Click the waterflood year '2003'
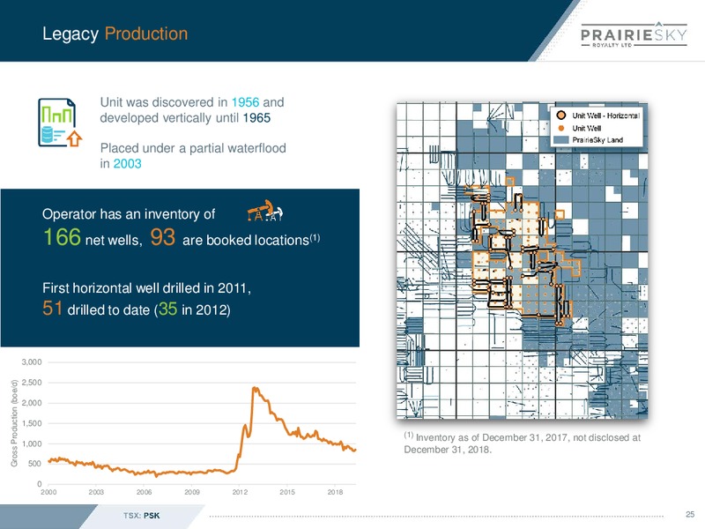Screen dimensions: 705x529 [x=127, y=163]
